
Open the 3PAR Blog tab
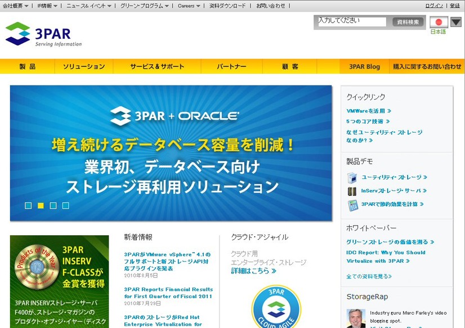[x=364, y=66]
